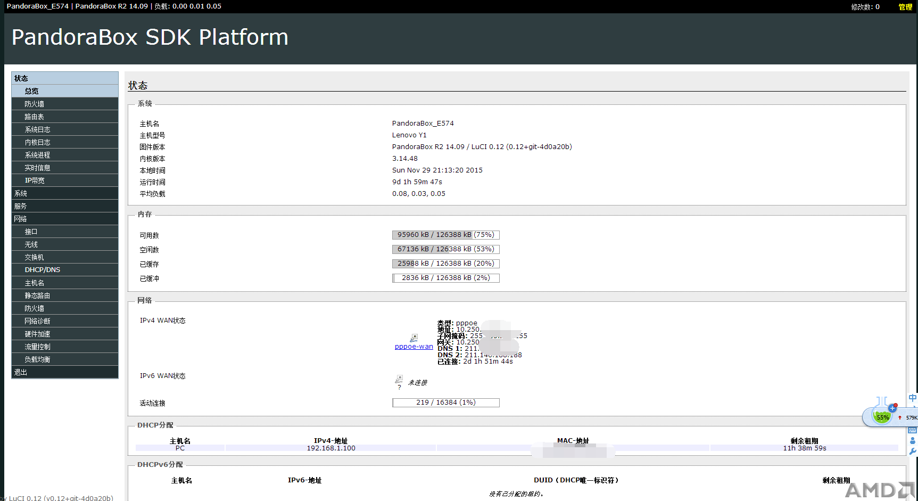Click the IPv6 WAN not-connected icon

(x=399, y=379)
